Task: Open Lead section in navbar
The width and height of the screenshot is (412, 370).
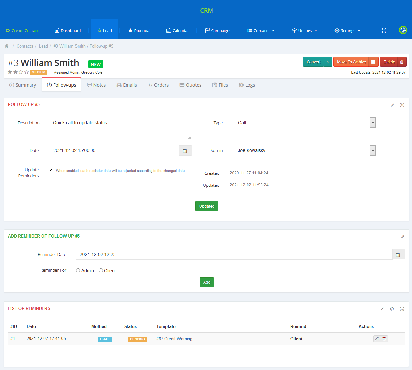Action: click(x=104, y=31)
